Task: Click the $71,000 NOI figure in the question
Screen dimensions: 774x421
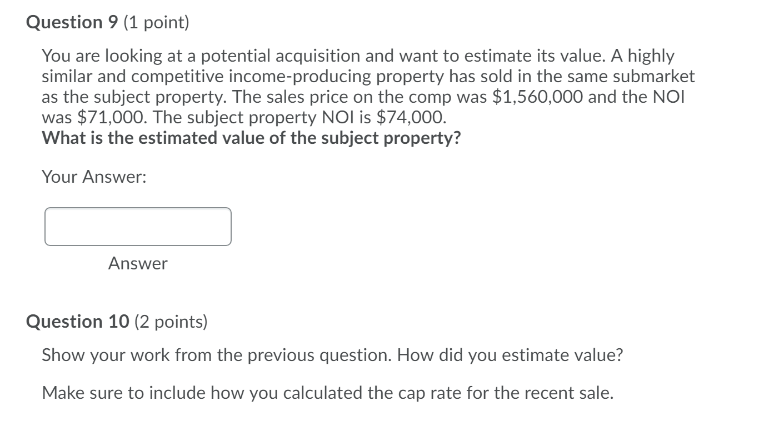Action: (x=109, y=117)
